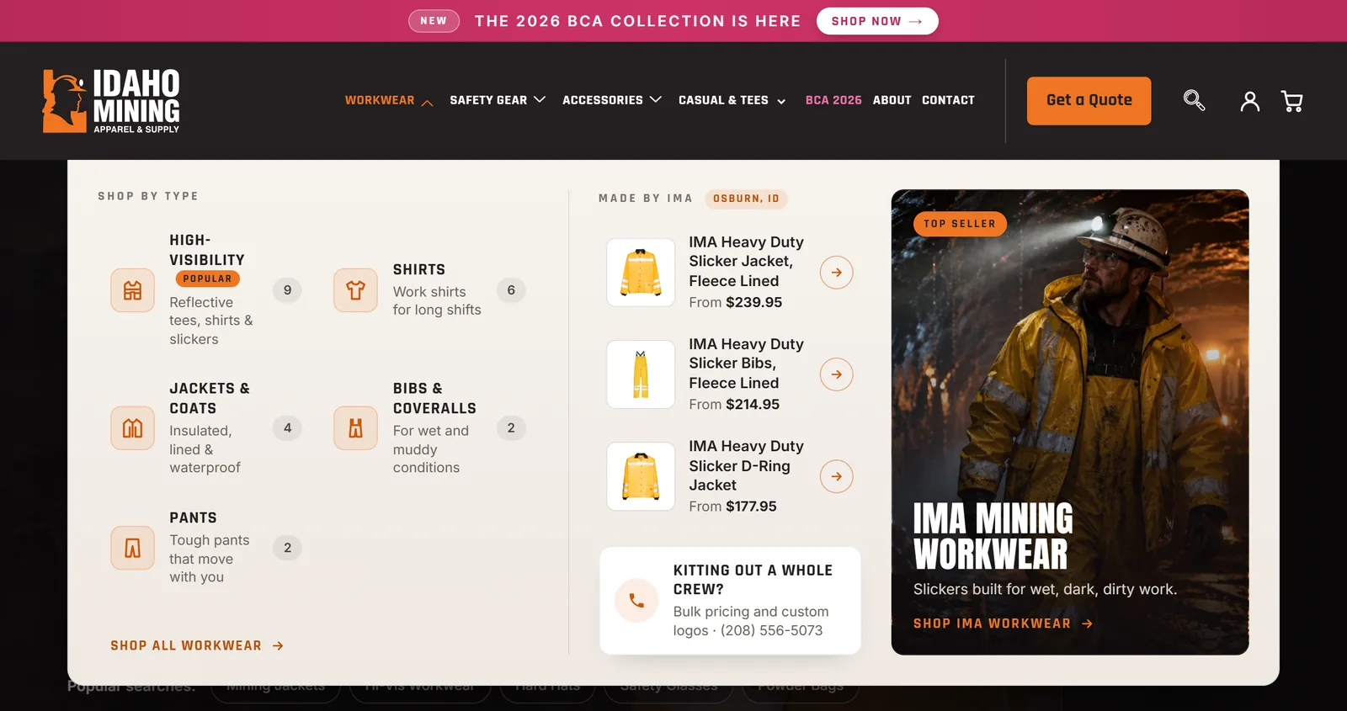Screen dimensions: 1347x711
Task: Go to the Contact page
Action: coord(948,100)
